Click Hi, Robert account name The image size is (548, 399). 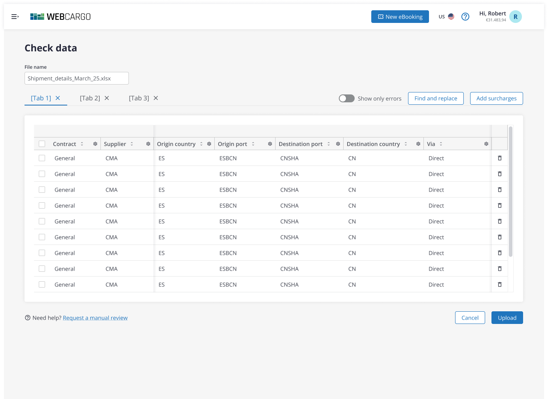click(493, 13)
